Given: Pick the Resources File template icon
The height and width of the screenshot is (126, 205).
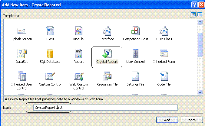Looking at the screenshot, I should [x=107, y=76].
